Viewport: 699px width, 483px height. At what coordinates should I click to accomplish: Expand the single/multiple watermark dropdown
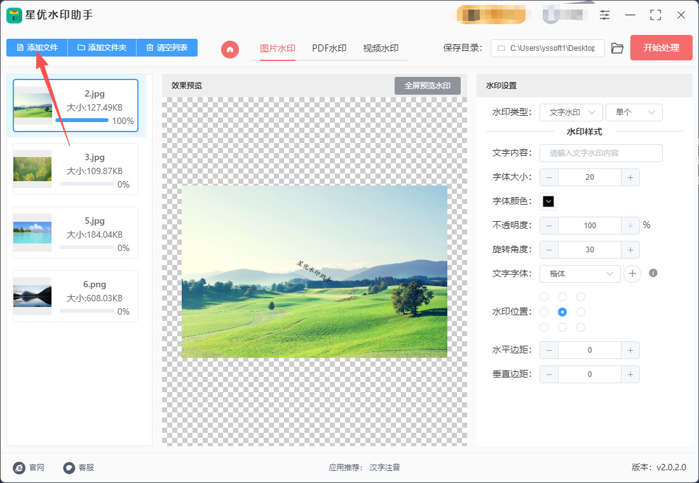coord(634,112)
